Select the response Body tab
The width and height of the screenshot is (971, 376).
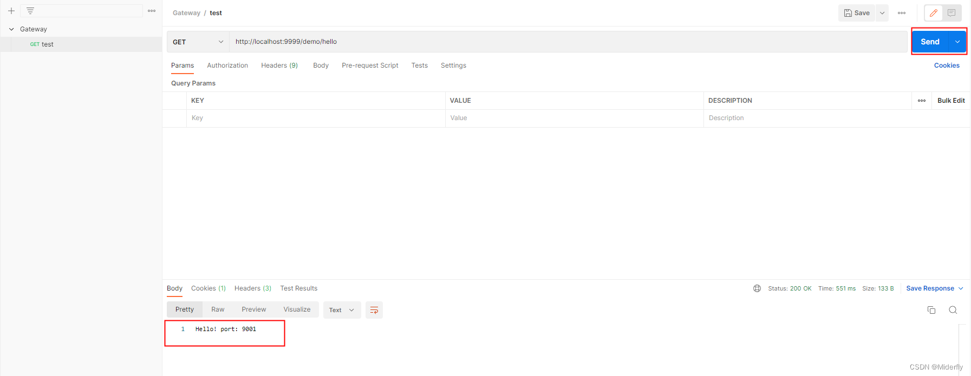tap(174, 288)
